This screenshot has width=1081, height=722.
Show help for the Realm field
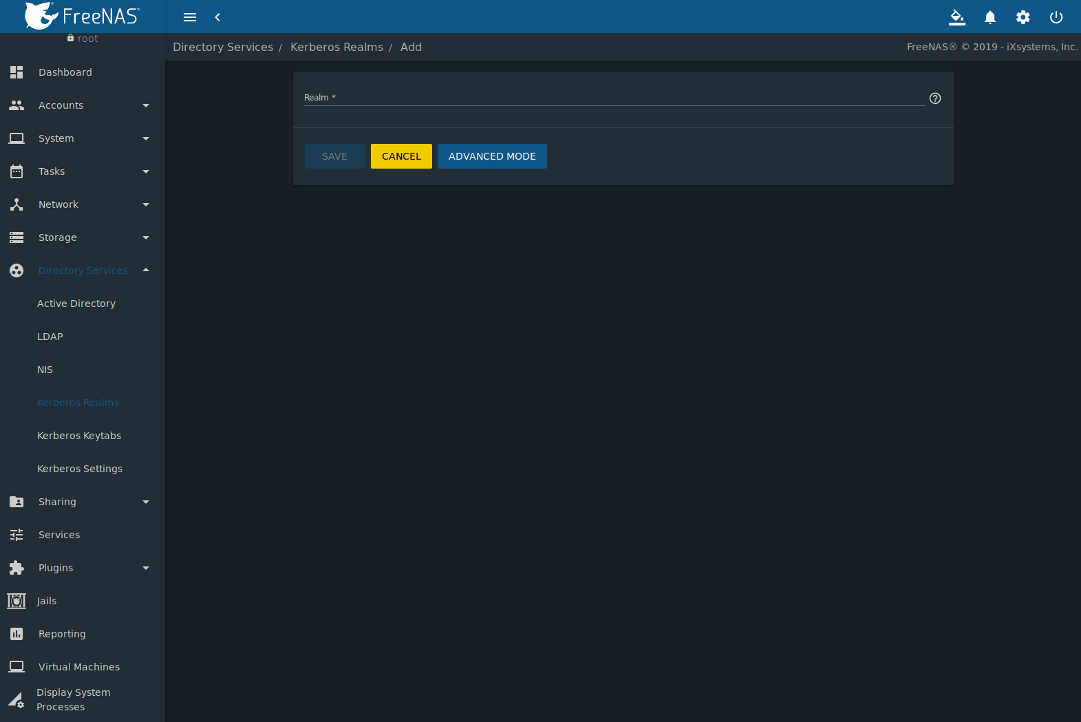click(x=935, y=98)
